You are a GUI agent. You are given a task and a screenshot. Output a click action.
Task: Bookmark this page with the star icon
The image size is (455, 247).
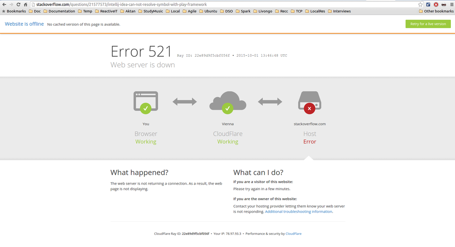420,5
